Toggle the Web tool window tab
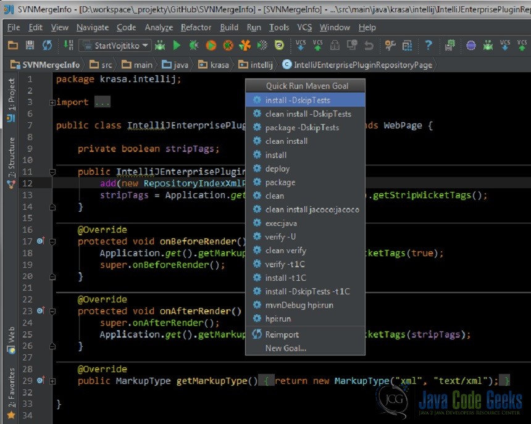 pyautogui.click(x=11, y=339)
